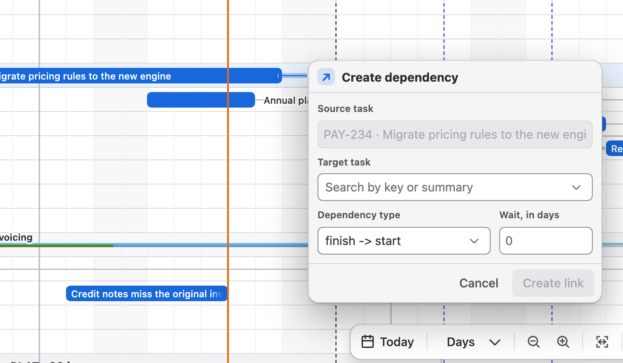Click the Create dependency arrow icon
The image size is (623, 363).
click(x=326, y=77)
